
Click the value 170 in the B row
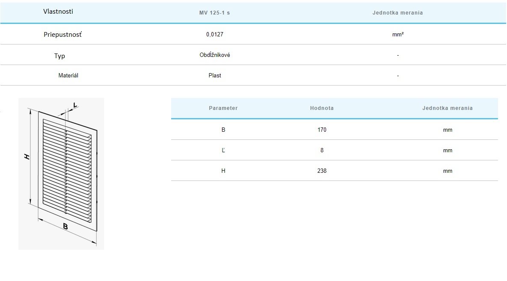click(322, 130)
